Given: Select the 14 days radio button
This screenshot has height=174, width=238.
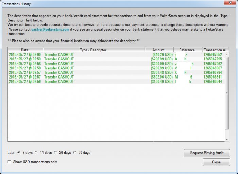Looking at the screenshot, I should pos(36,153).
